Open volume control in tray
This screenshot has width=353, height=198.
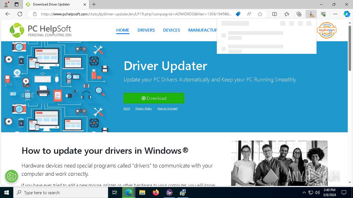(x=317, y=193)
